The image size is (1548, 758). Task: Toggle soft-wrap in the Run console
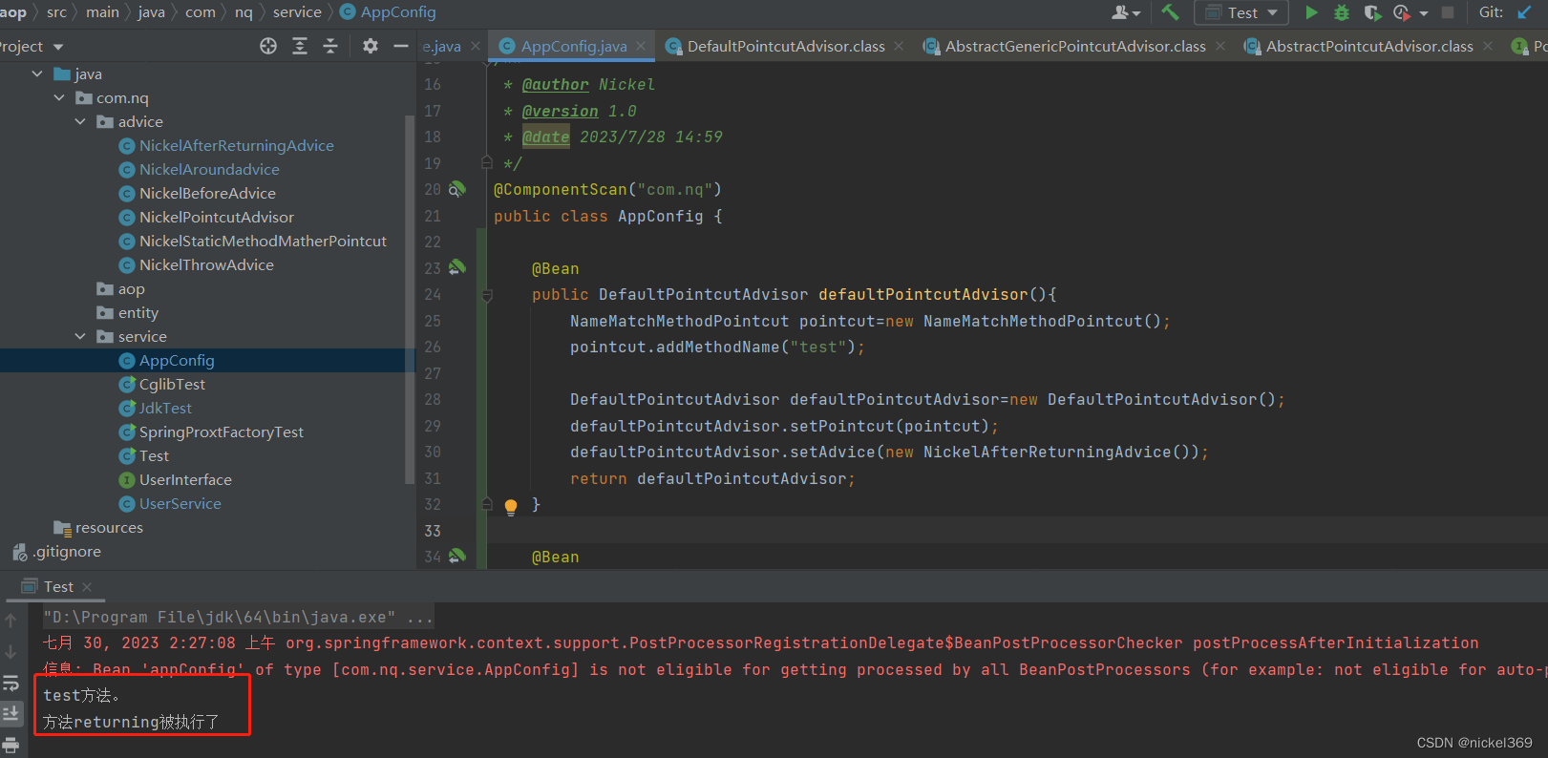coord(11,683)
